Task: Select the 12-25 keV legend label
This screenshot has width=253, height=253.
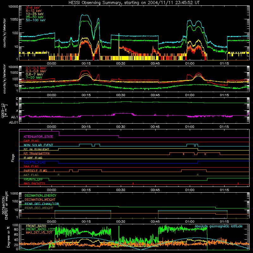Action: point(35,14)
